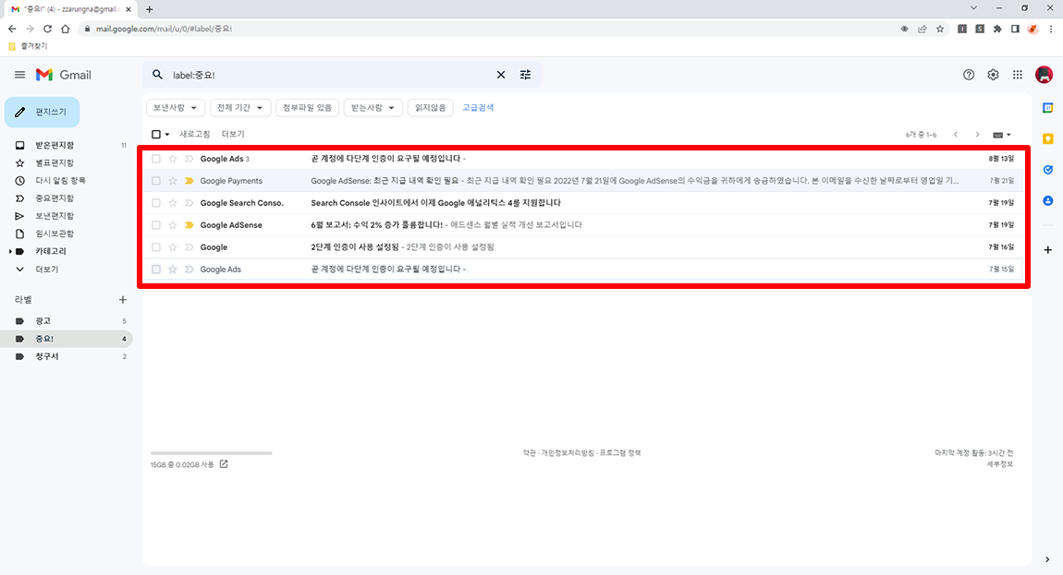Open the input tools keyboard dropdown
The image size is (1063, 575).
[1002, 135]
